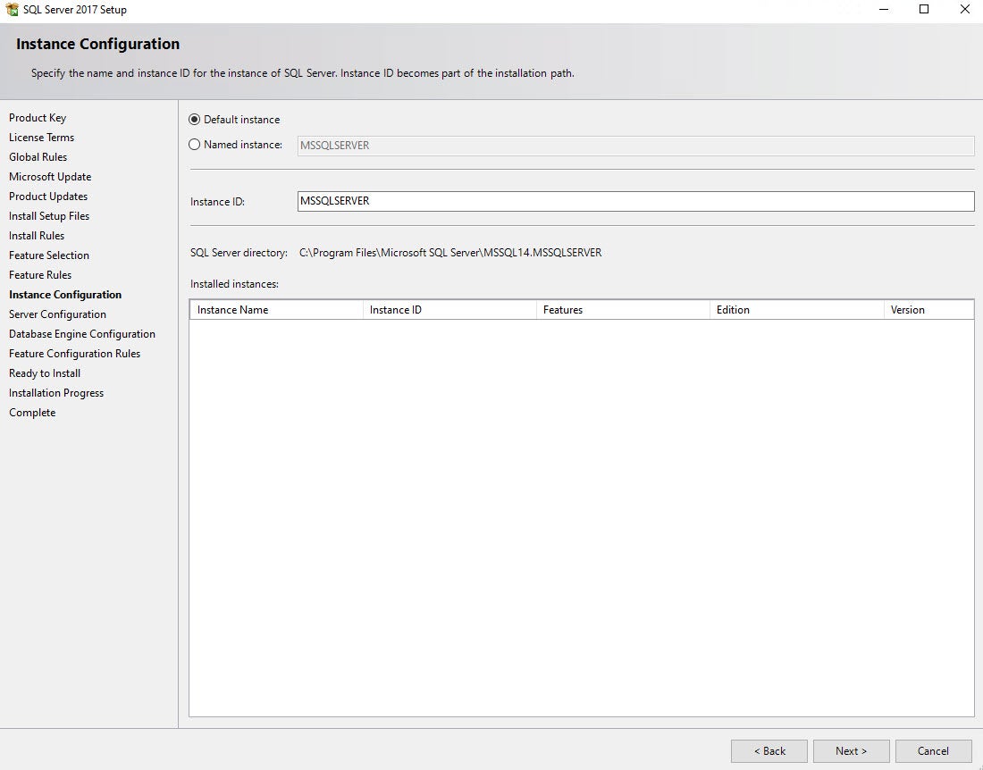Select Install Rules step
The image size is (983, 770).
point(37,236)
